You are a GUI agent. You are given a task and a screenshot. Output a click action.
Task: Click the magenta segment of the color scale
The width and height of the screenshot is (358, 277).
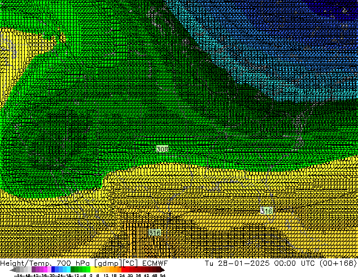[45, 270]
